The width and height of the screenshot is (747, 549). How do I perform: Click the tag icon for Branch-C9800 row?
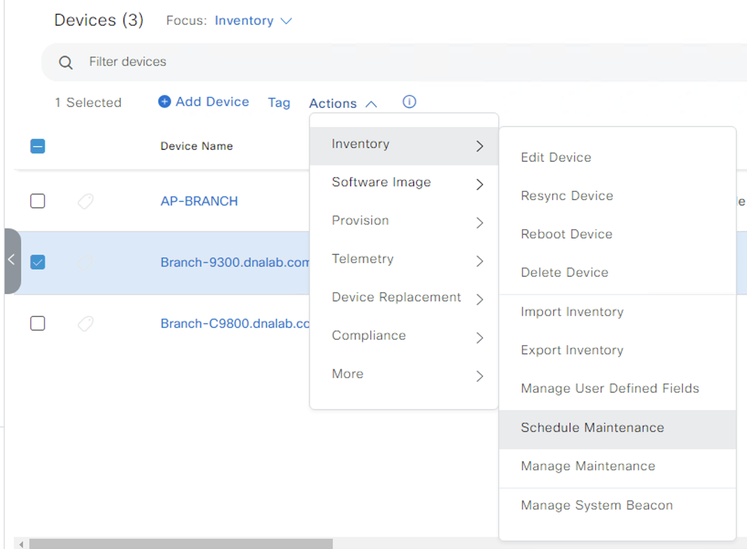(85, 324)
